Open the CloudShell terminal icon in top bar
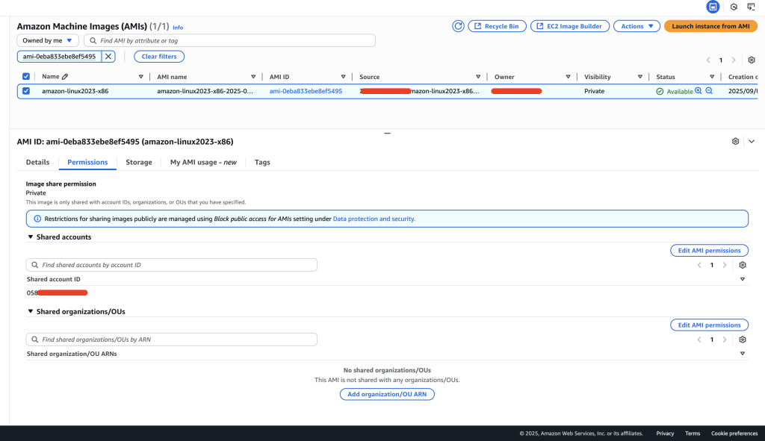 (x=751, y=7)
